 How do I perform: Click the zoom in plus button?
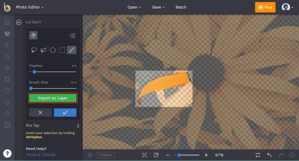[206, 155]
